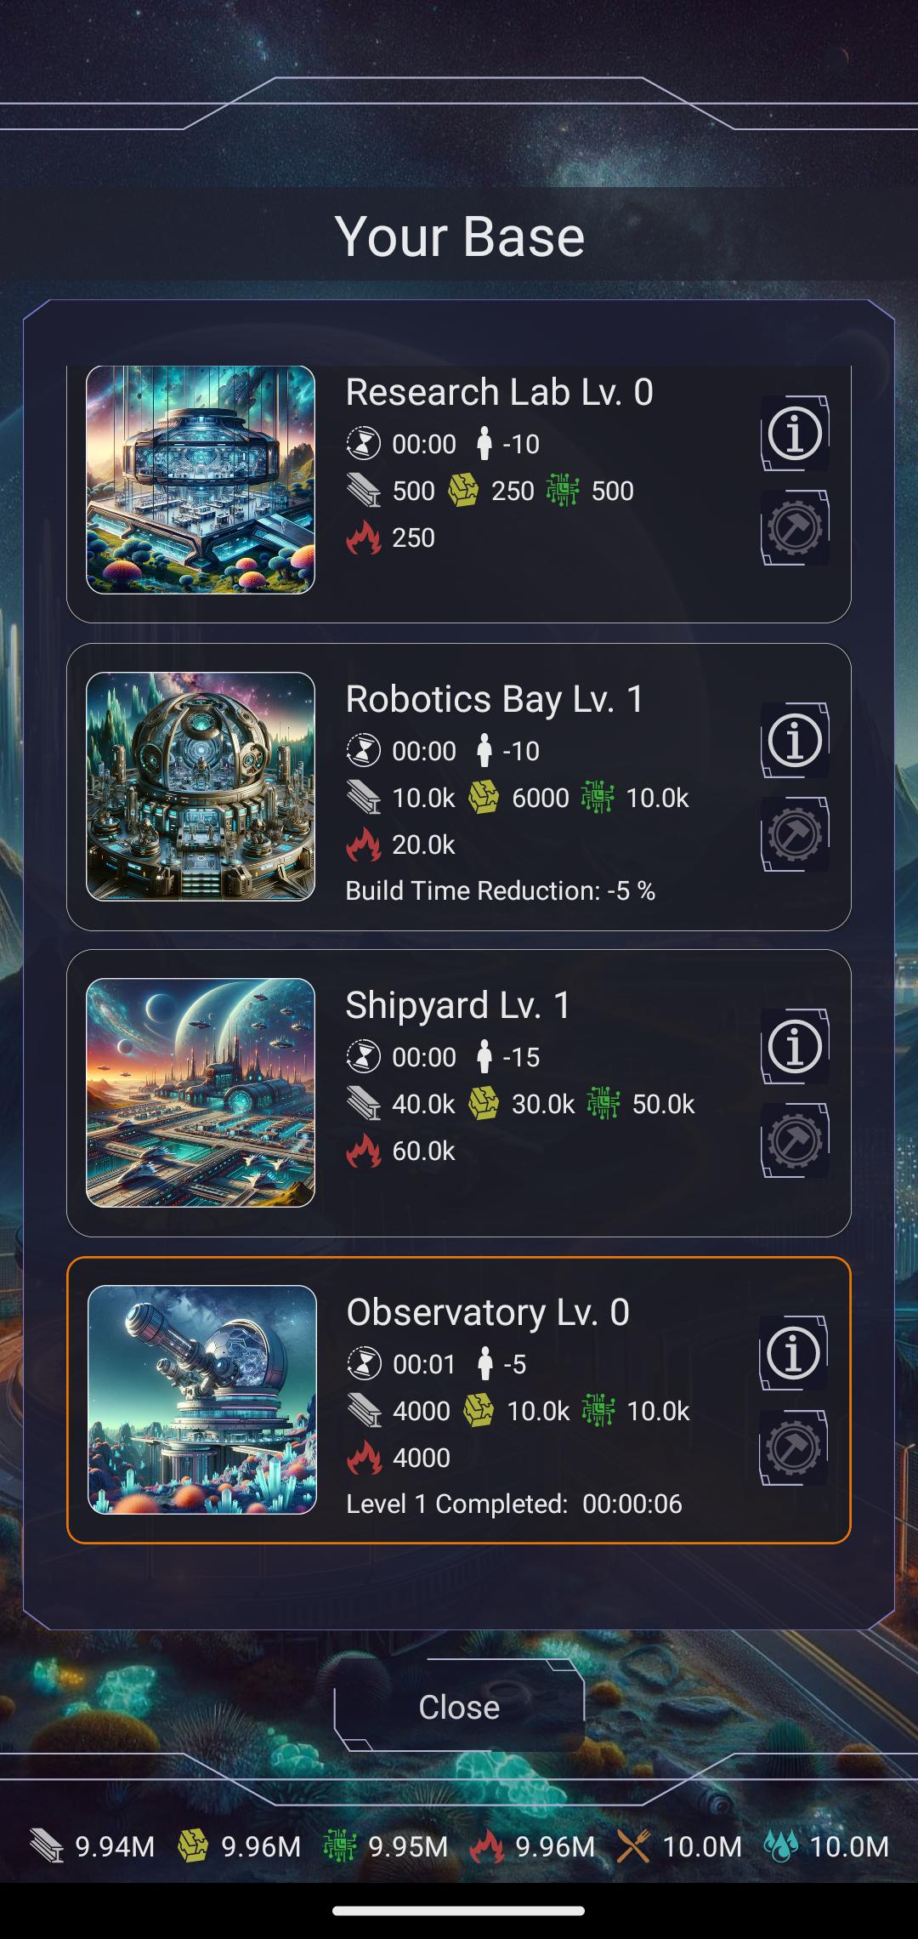Open Observatory info icon
Screen dimensions: 918x1939
pyautogui.click(x=793, y=1353)
